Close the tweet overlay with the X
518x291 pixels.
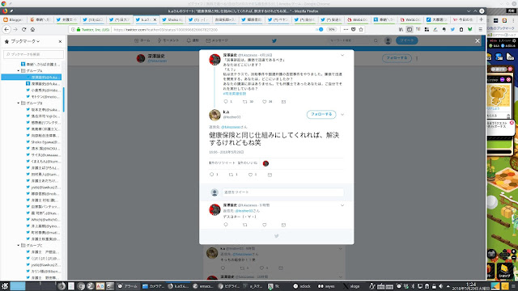[478, 41]
